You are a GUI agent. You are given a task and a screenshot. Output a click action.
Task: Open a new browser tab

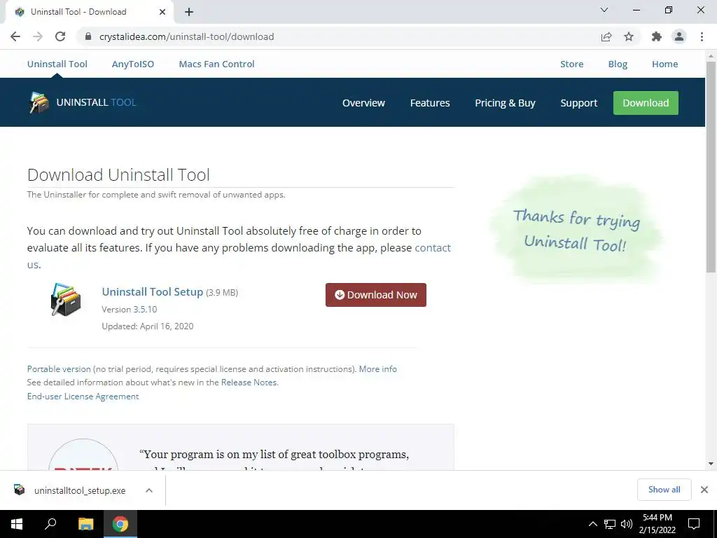point(189,12)
